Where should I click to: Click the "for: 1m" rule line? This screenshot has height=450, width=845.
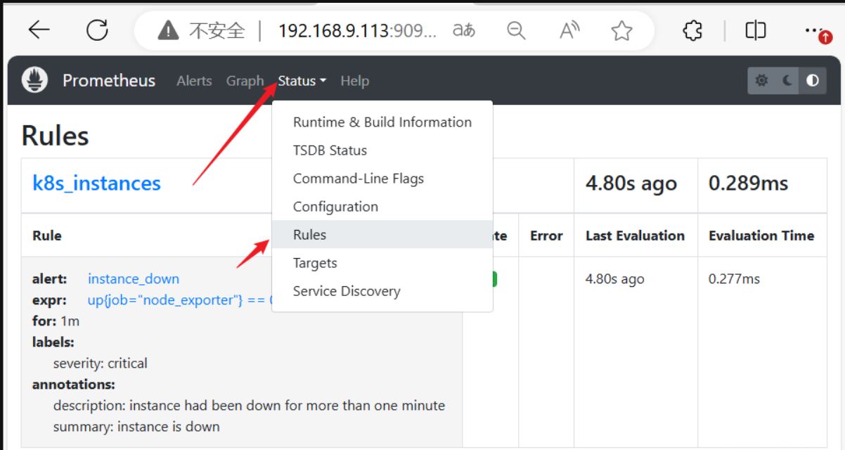(x=56, y=321)
